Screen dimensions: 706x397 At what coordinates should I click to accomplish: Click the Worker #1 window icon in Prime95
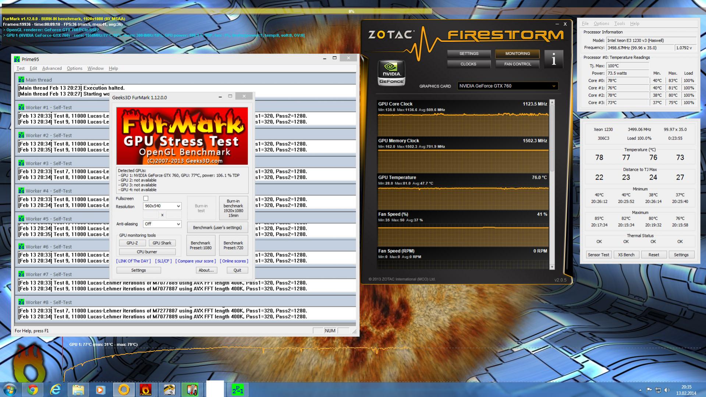pyautogui.click(x=21, y=107)
